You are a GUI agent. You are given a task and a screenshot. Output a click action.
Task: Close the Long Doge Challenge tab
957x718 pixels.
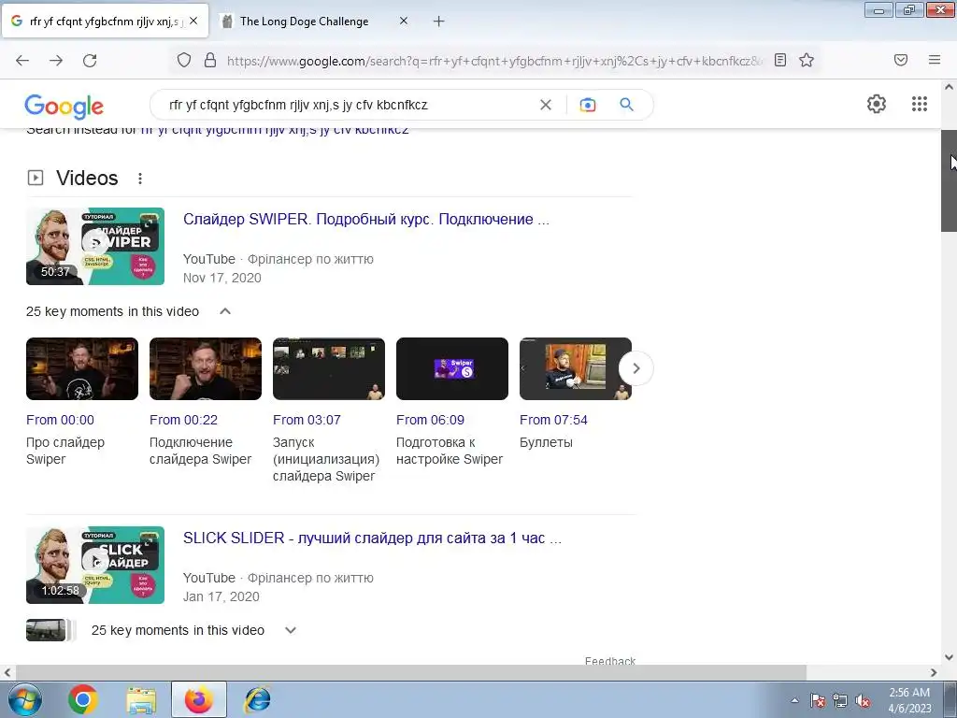[x=404, y=21]
